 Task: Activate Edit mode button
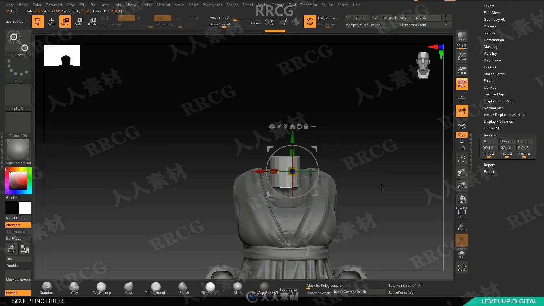click(x=38, y=22)
